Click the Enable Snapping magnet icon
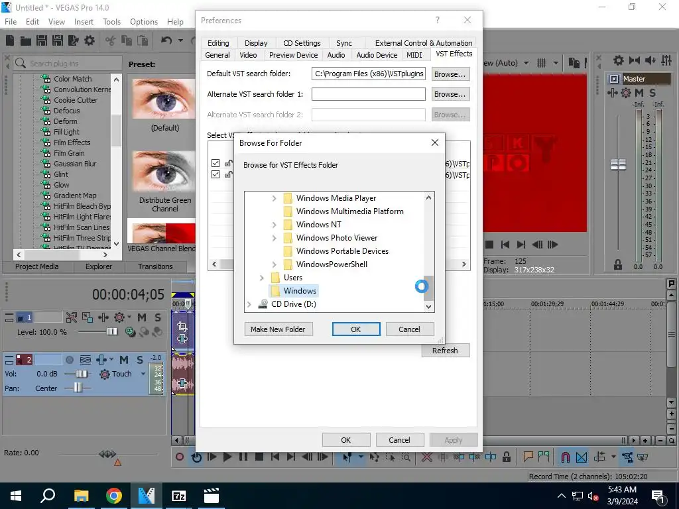Image resolution: width=679 pixels, height=509 pixels. pyautogui.click(x=565, y=457)
